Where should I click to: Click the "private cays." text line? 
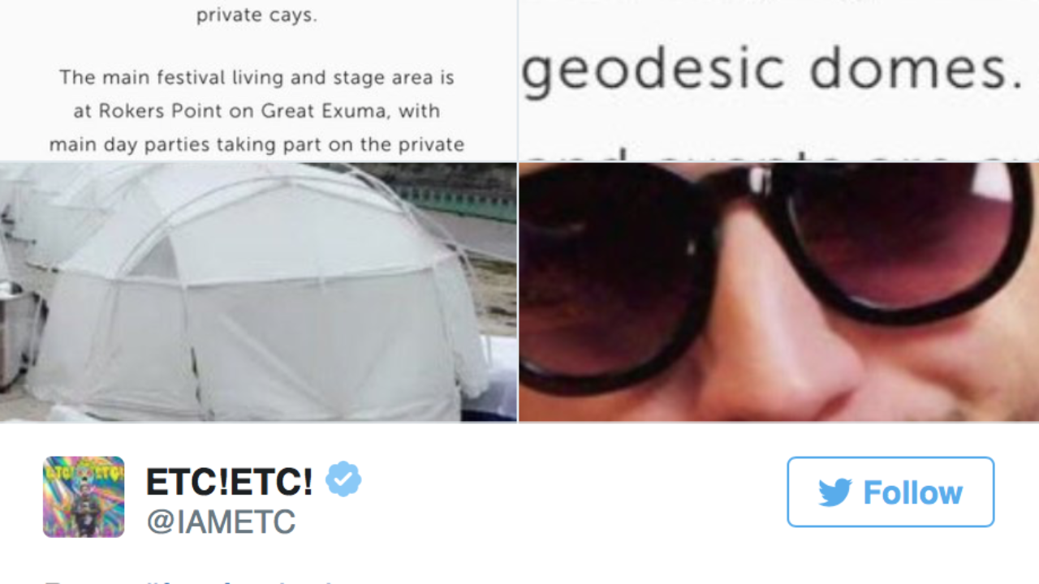pos(257,15)
